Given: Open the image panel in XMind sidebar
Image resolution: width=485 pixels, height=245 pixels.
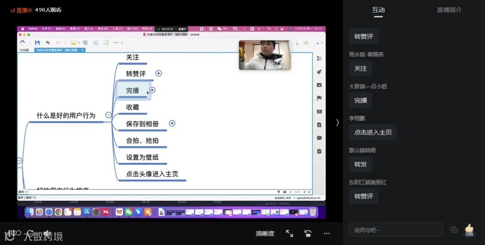Looking at the screenshot, I should tap(319, 85).
